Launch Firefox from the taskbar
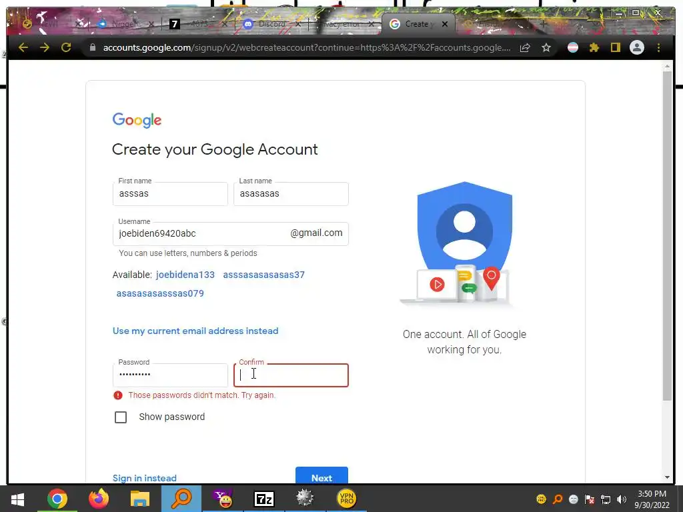This screenshot has width=683, height=512. [99, 499]
